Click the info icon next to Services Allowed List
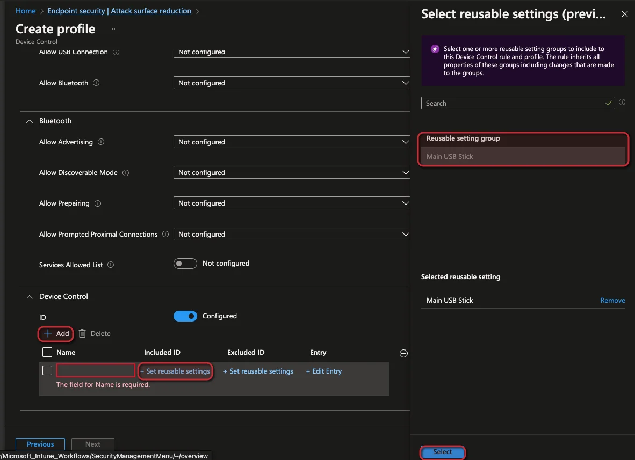This screenshot has height=460, width=635. point(111,265)
